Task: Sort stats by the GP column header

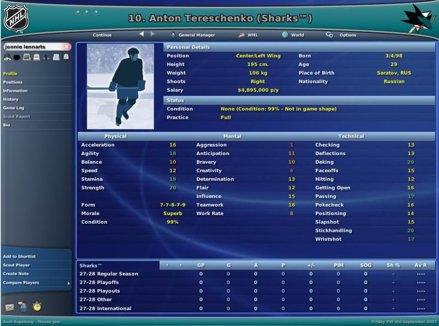Action: (x=201, y=265)
